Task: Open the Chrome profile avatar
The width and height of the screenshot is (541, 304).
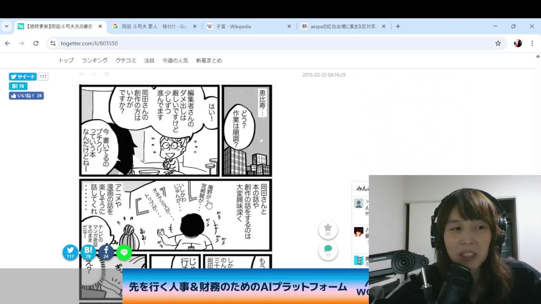Action: pyautogui.click(x=518, y=43)
